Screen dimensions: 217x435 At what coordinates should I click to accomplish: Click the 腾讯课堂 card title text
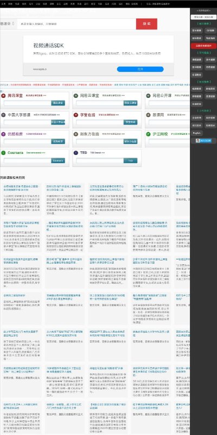(15, 96)
